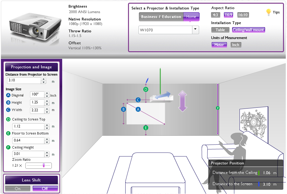
Task: Set Lens Shift to Off
Action: pos(45,189)
